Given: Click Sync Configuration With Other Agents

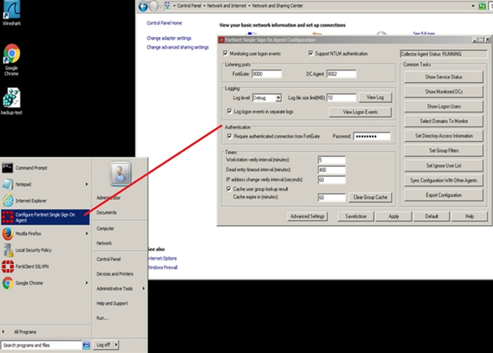Looking at the screenshot, I should pyautogui.click(x=443, y=180).
